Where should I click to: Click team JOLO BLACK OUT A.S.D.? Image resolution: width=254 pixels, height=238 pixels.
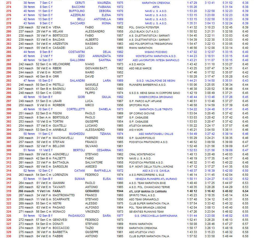144,32
